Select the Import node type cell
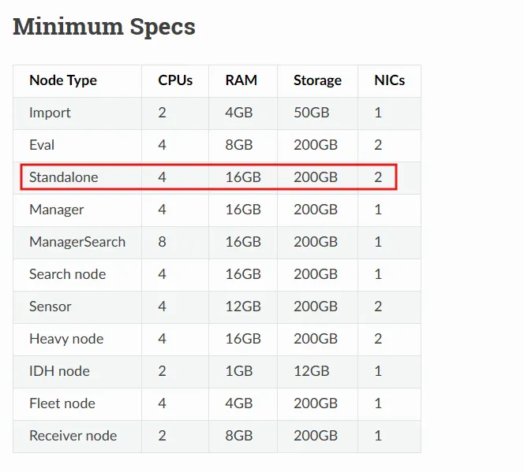Viewport: 524px width, 472px height. pyautogui.click(x=50, y=113)
